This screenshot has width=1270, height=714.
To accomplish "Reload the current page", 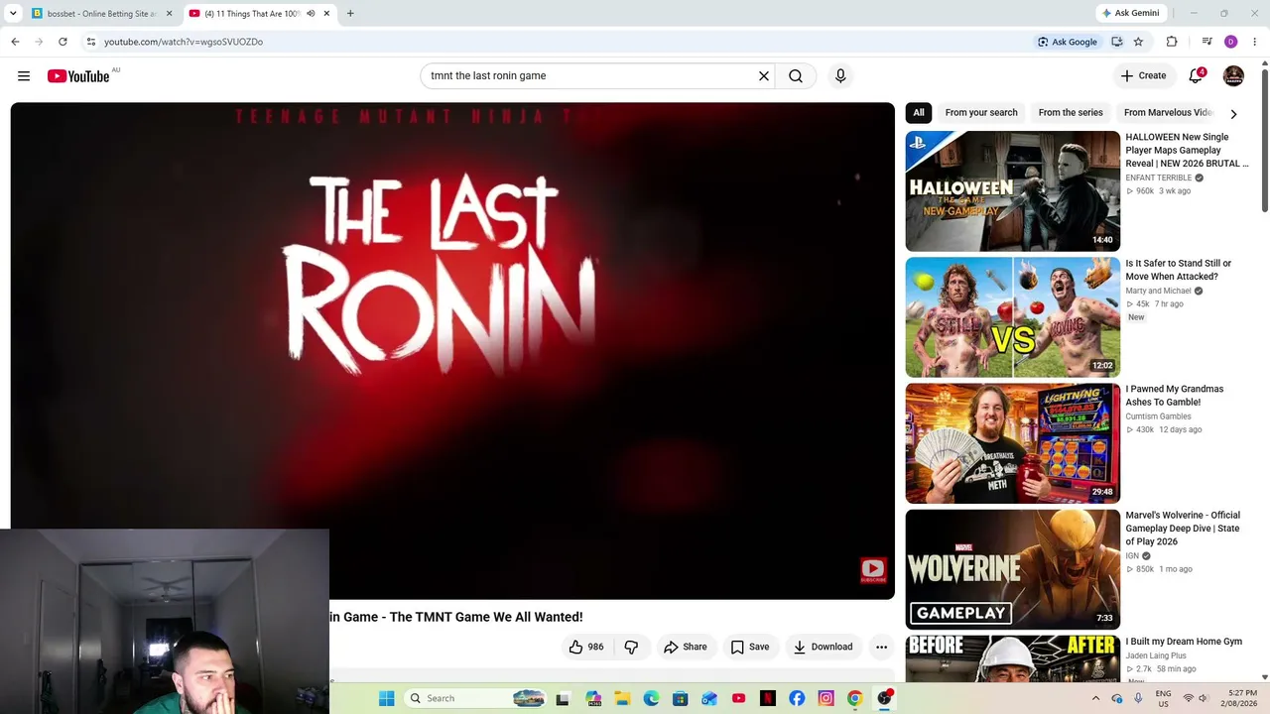I will click(63, 42).
